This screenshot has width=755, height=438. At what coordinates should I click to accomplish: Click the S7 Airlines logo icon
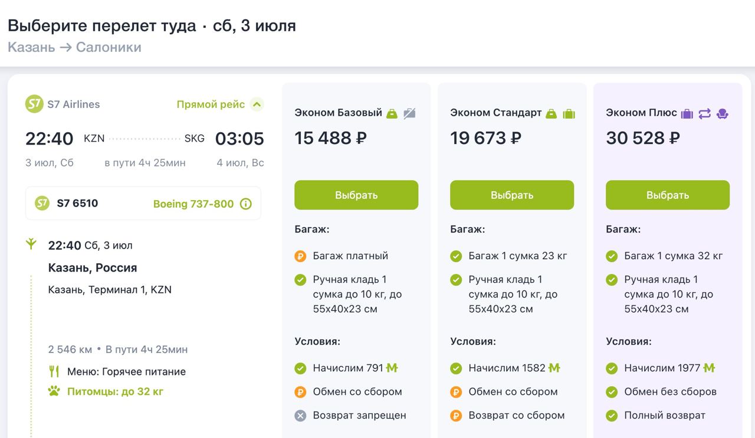tap(34, 104)
